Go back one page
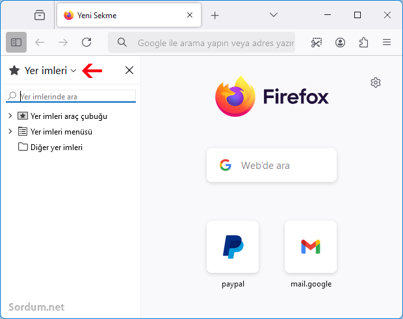 [40, 42]
